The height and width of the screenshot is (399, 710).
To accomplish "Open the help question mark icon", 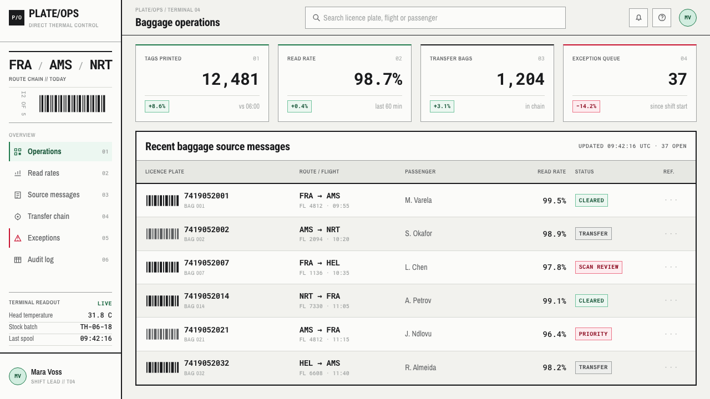I will [662, 18].
